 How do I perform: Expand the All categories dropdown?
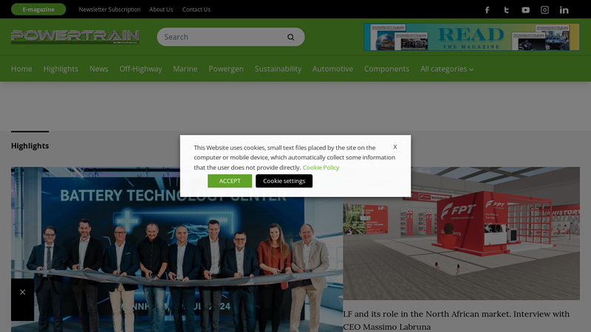(x=447, y=69)
